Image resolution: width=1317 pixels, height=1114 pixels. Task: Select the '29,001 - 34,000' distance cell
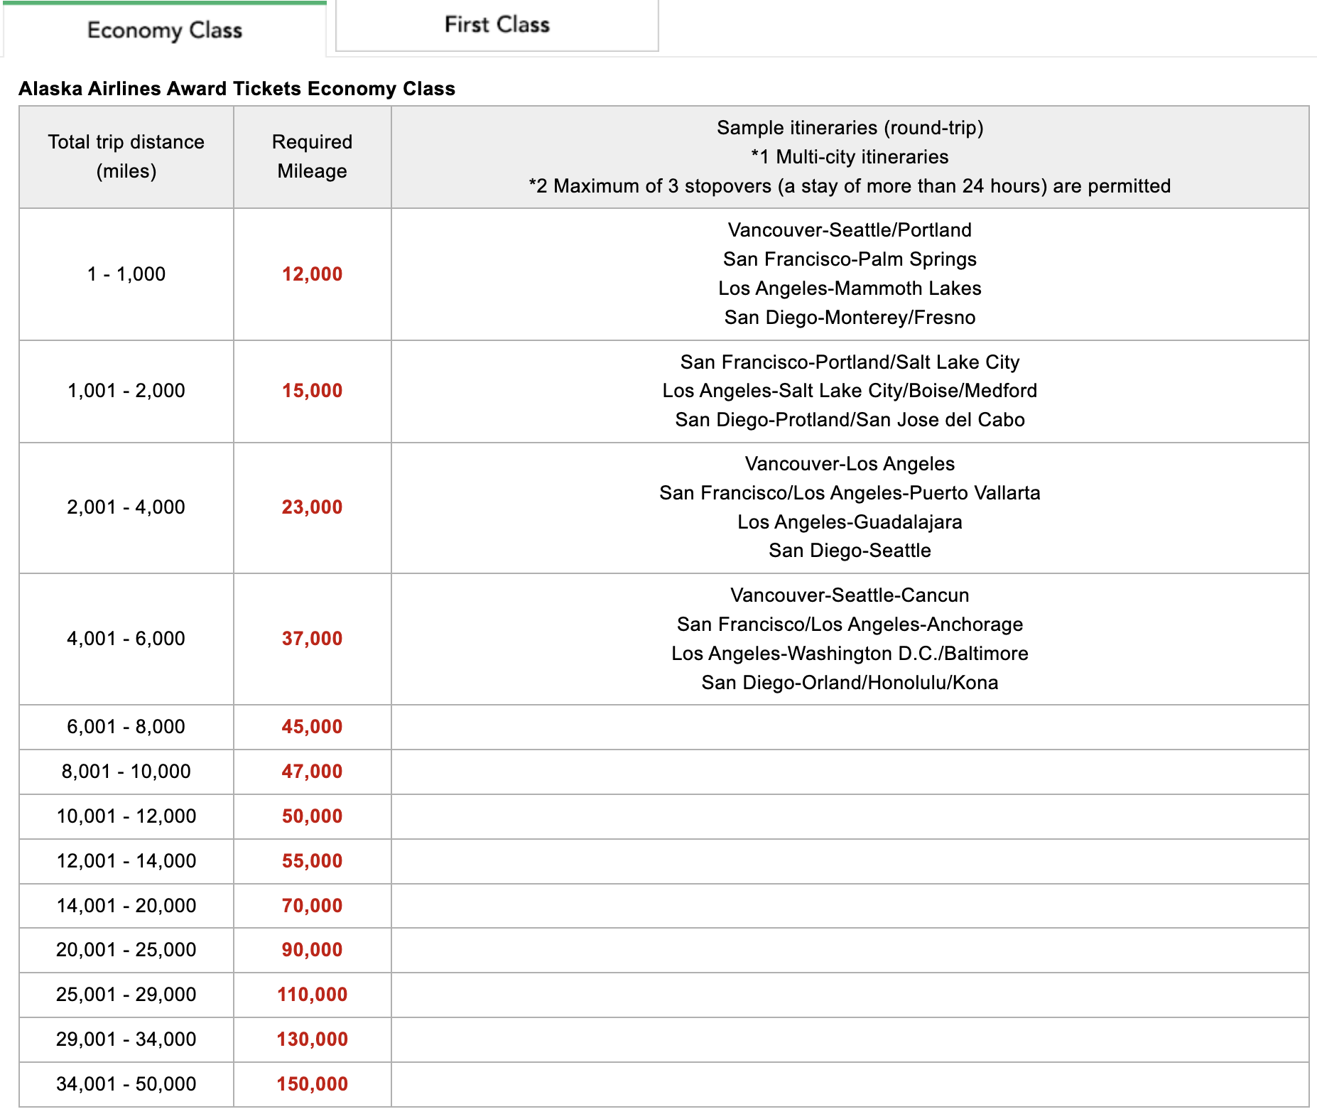(126, 1040)
